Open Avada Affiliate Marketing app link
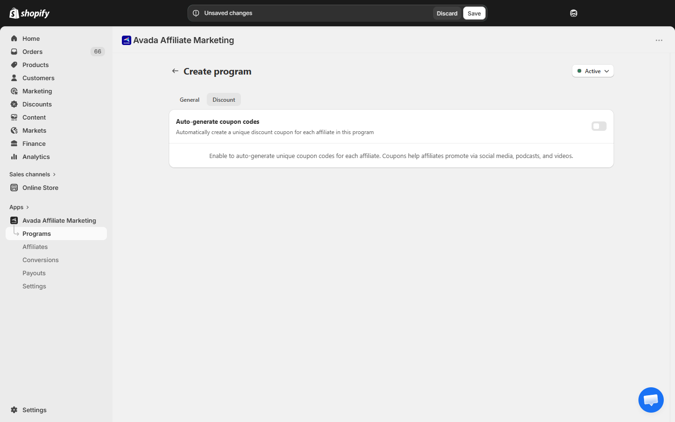This screenshot has width=675, height=422. [59, 220]
